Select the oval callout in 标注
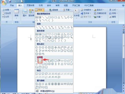This screenshot has width=125, height=94. 43,74
